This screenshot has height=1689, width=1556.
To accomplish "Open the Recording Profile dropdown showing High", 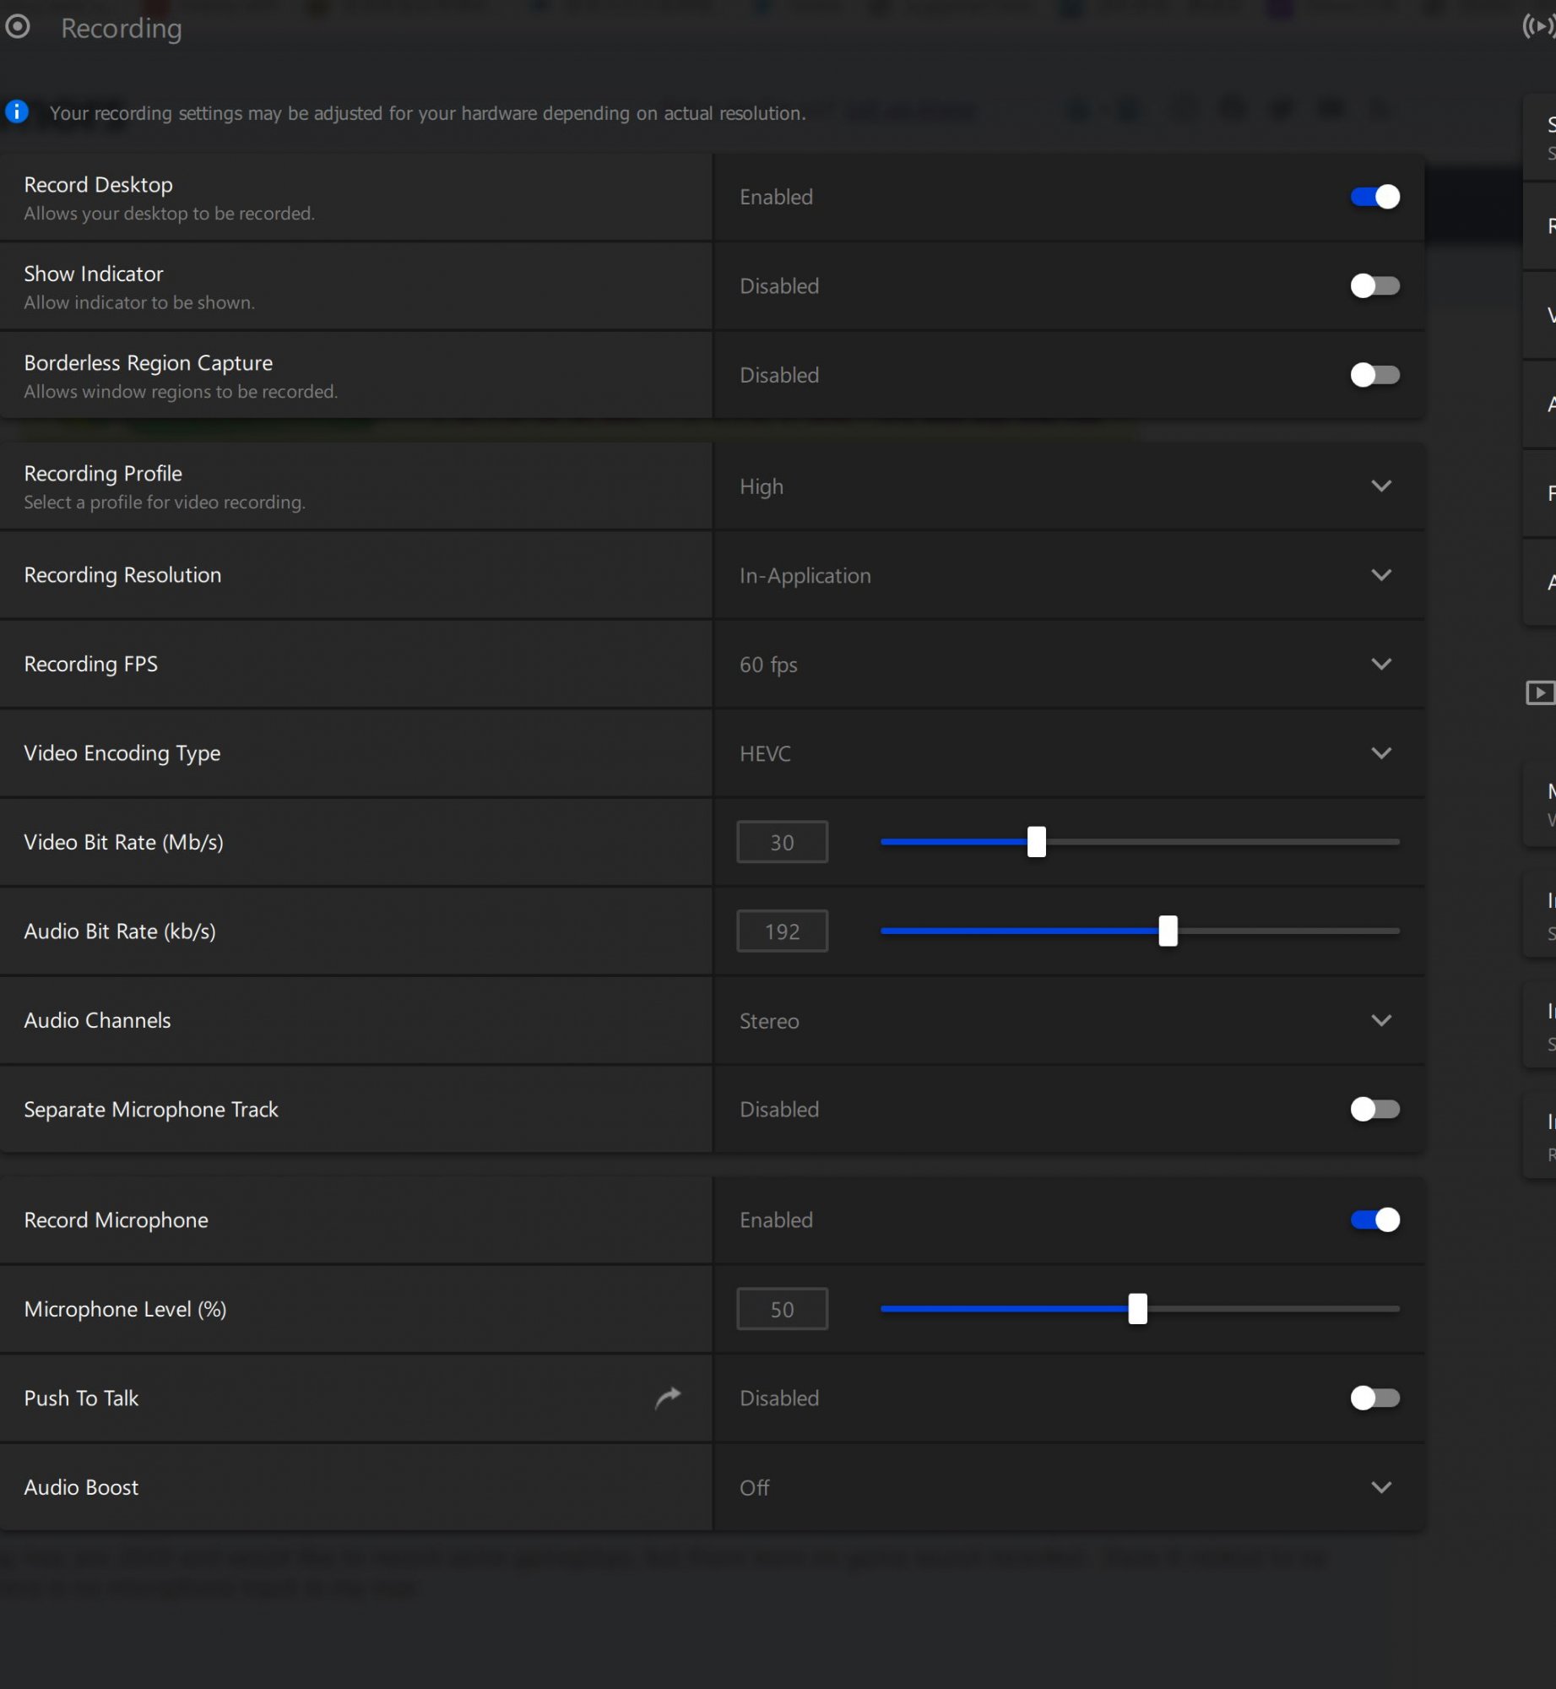I will 1068,486.
